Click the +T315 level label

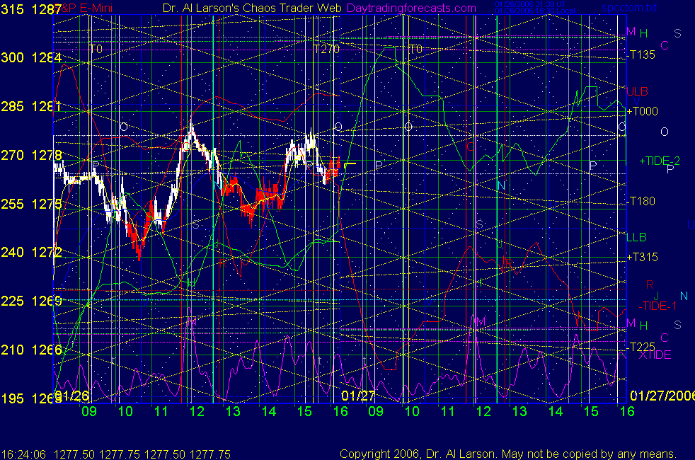tap(642, 257)
